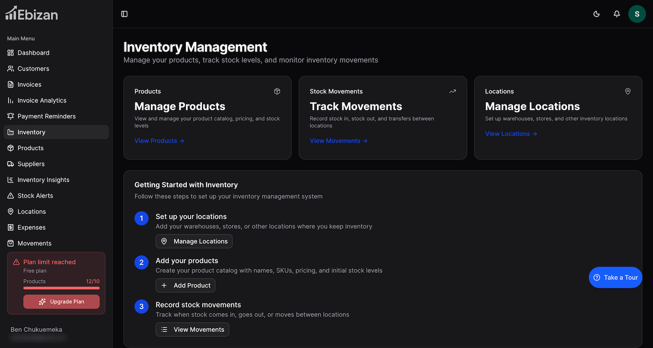
Task: Click the Ebizan logo
Action: (x=31, y=14)
